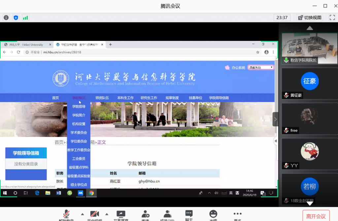Select the YY participant tile

310,154
